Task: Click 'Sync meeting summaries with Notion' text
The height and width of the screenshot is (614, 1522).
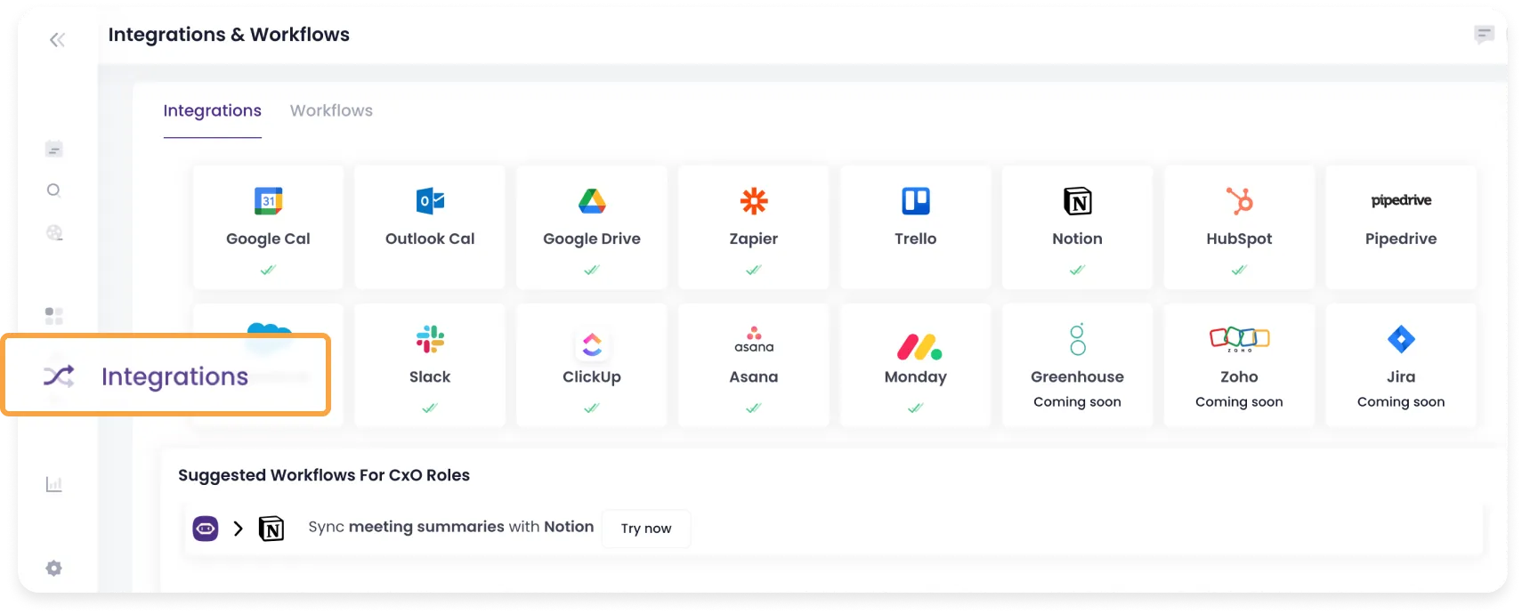Action: tap(451, 527)
